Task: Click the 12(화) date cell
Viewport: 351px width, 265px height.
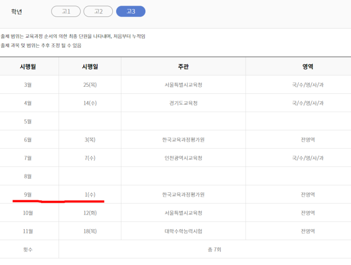Action: [x=90, y=213]
